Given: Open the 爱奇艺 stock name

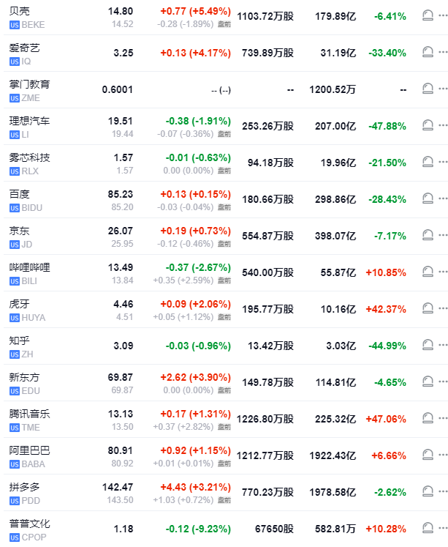Looking at the screenshot, I should click(24, 48).
